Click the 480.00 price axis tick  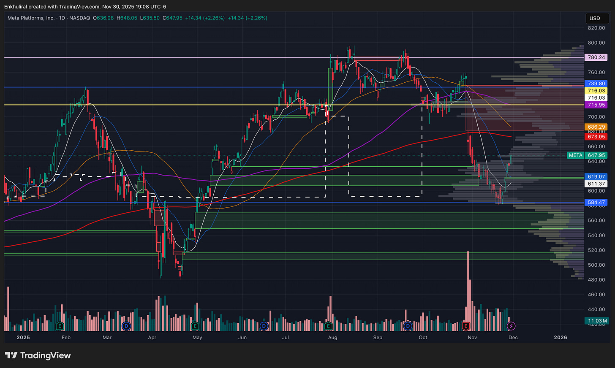[x=596, y=280]
